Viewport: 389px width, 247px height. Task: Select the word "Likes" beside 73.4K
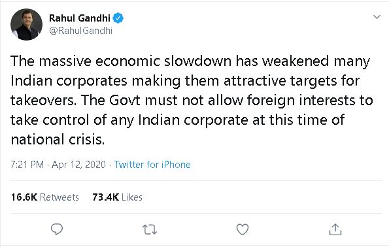pyautogui.click(x=132, y=197)
